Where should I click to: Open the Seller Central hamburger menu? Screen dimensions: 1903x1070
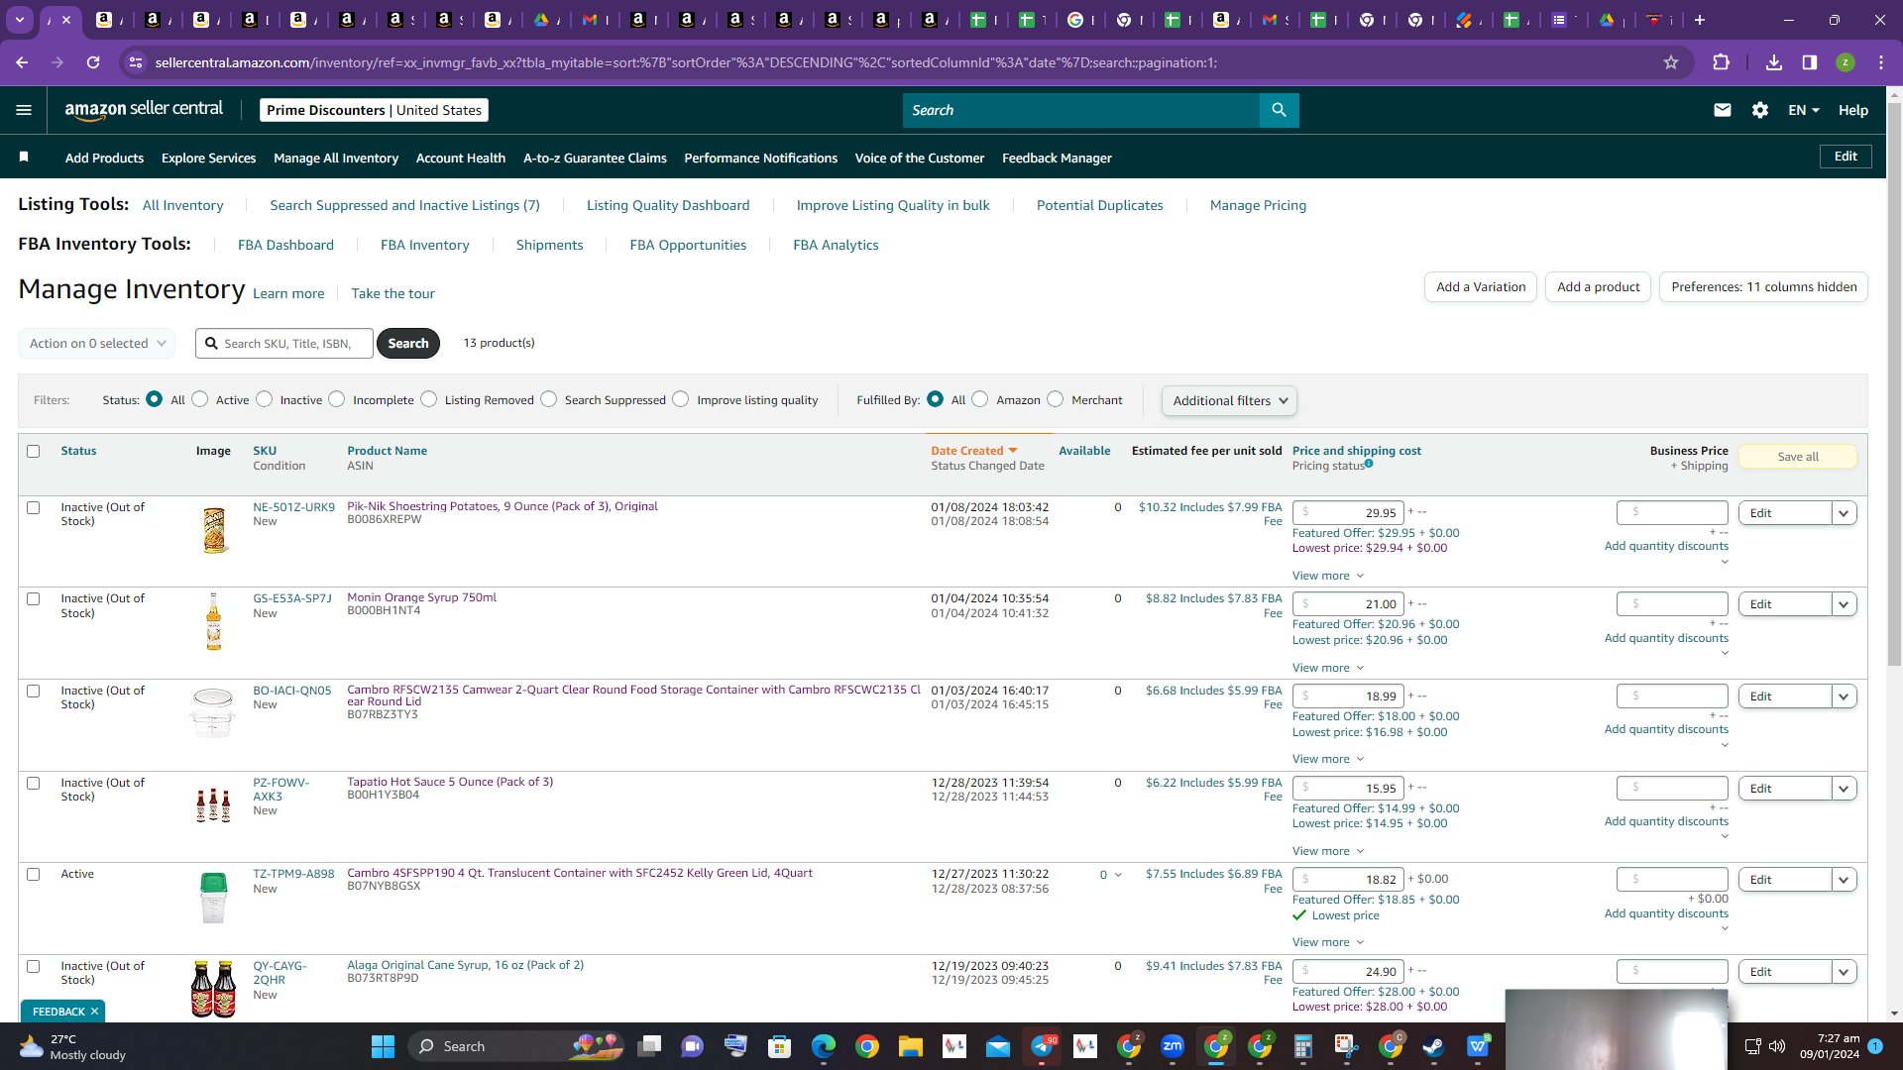[24, 110]
